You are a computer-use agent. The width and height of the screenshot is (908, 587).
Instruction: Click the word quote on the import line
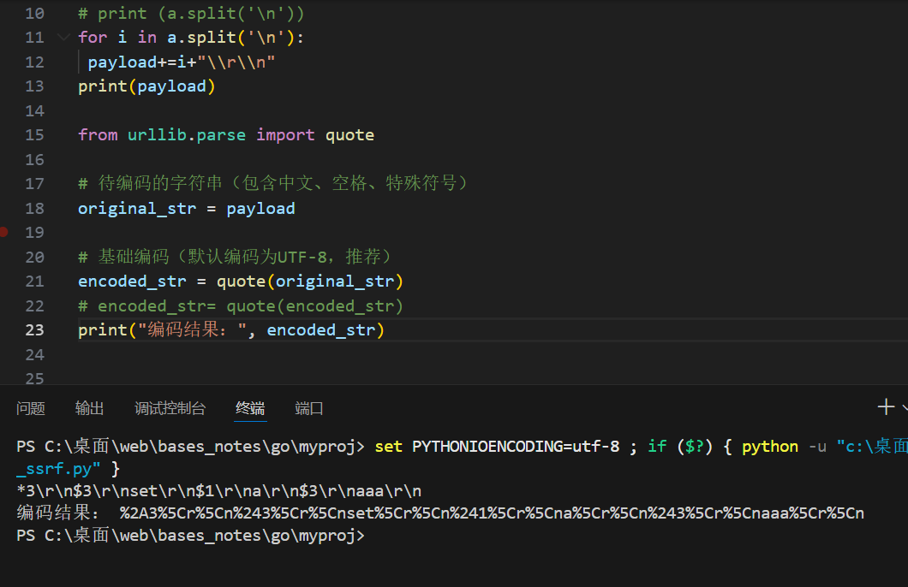coord(349,134)
